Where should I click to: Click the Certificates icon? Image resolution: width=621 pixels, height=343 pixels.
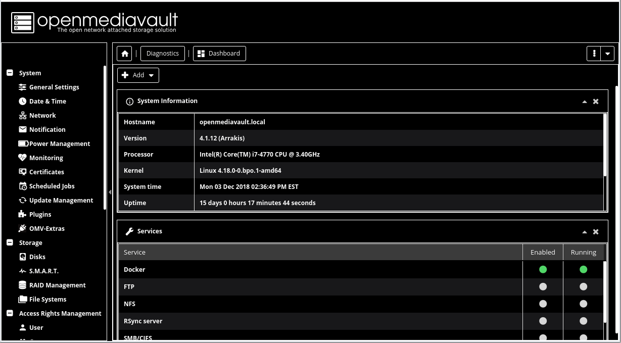[22, 172]
